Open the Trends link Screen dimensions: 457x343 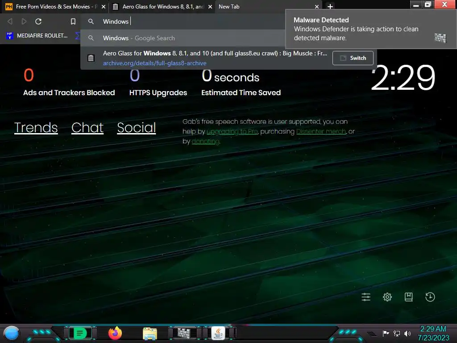(x=36, y=128)
